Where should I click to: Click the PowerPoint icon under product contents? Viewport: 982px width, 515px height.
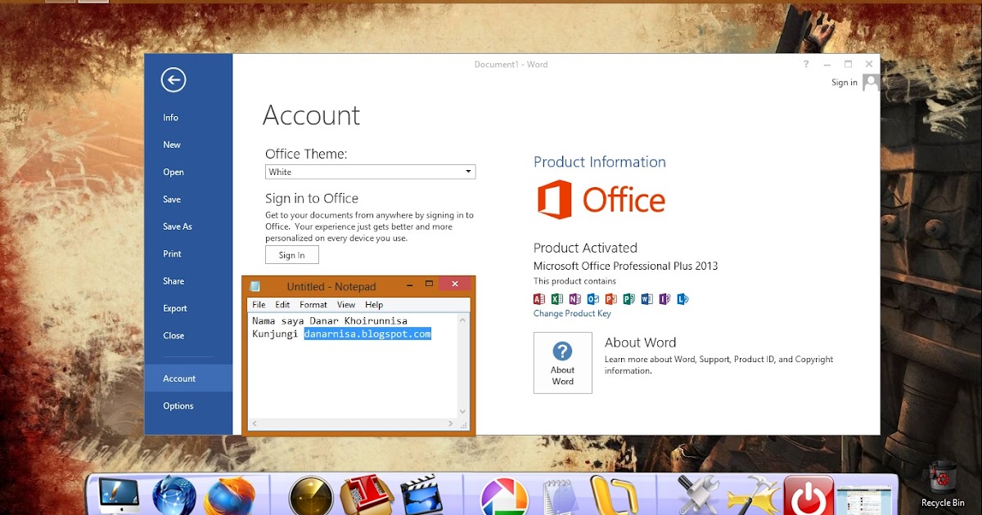tap(610, 299)
